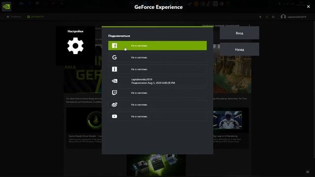Click the green share icon in header
The image size is (315, 177).
tap(267, 17)
